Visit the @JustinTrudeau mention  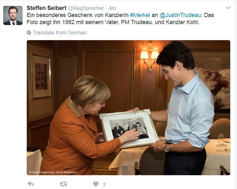(x=180, y=15)
